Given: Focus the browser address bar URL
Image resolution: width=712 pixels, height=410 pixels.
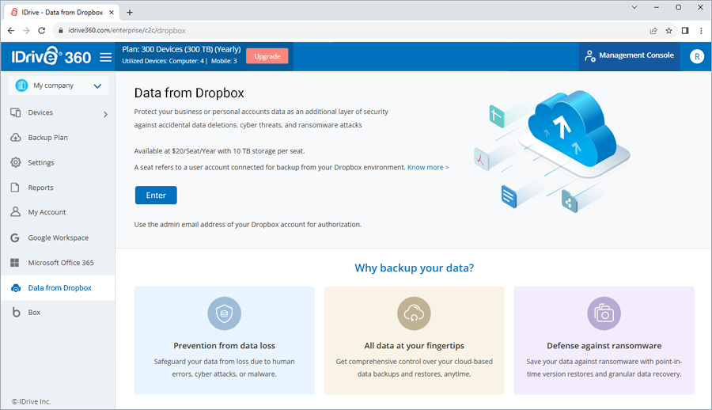Looking at the screenshot, I should tap(127, 30).
